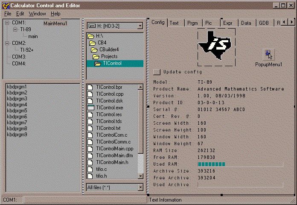Image resolution: width=297 pixels, height=205 pixels.
Task: Open the Help menu
Action: click(x=55, y=14)
